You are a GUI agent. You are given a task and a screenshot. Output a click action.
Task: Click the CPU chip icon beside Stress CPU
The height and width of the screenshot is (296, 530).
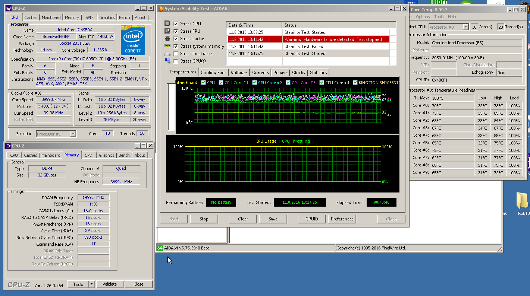coord(167,24)
